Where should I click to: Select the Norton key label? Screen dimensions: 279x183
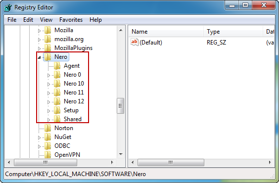point(64,128)
